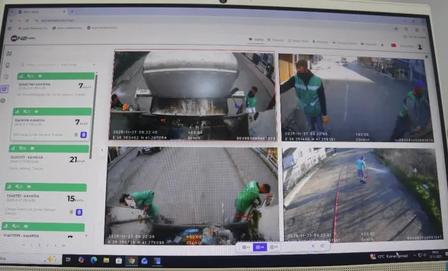
Task: Select the highlighted camera view sidebar icon
Action: (4, 89)
